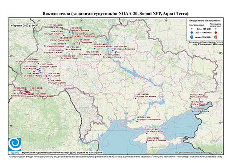This screenshot has width=231, height=163.
Task: Click the large blue circle legend symbol
Action: pyautogui.click(x=192, y=32)
